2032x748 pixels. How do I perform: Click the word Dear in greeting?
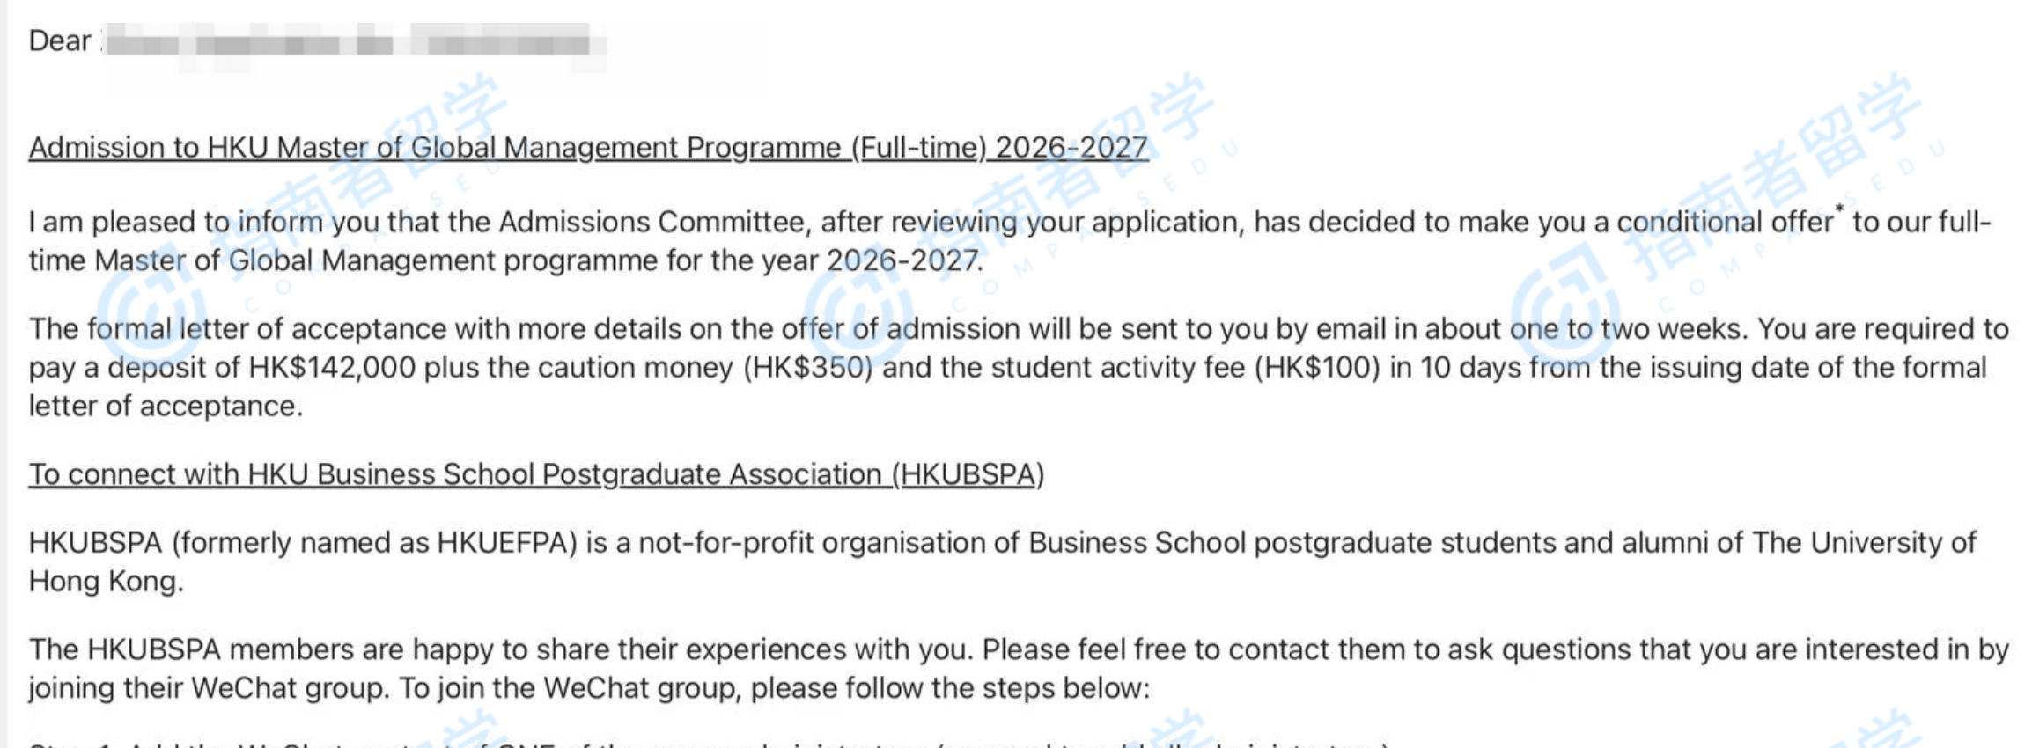59,41
